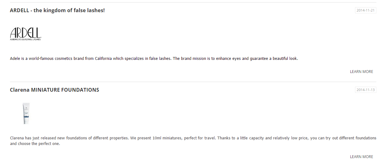Screen dimensions: 382x164
Task: Click '10ml miniatures' in the Clarena description
Action: tap(167, 138)
